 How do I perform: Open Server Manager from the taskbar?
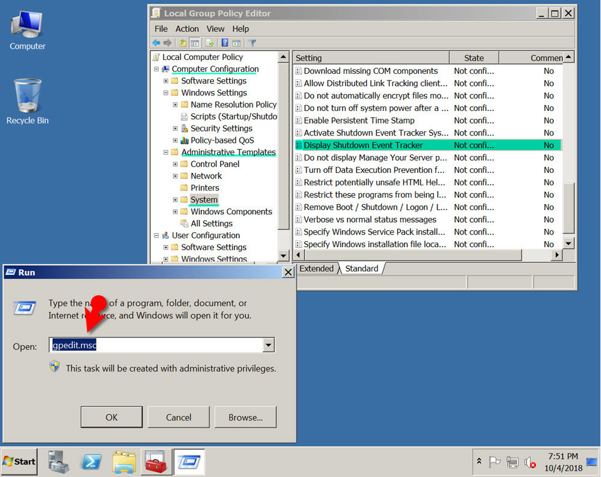[x=59, y=461]
